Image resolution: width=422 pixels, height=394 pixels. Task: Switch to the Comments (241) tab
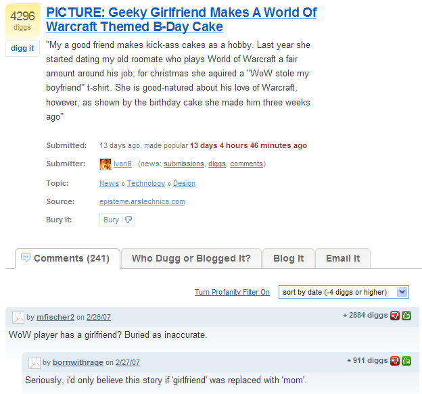68,258
